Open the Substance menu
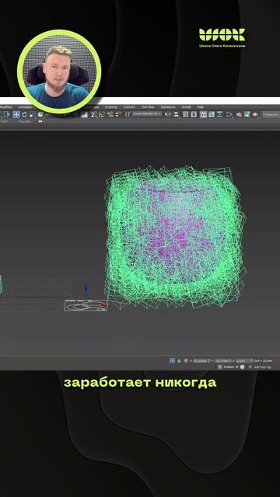 [x=168, y=107]
